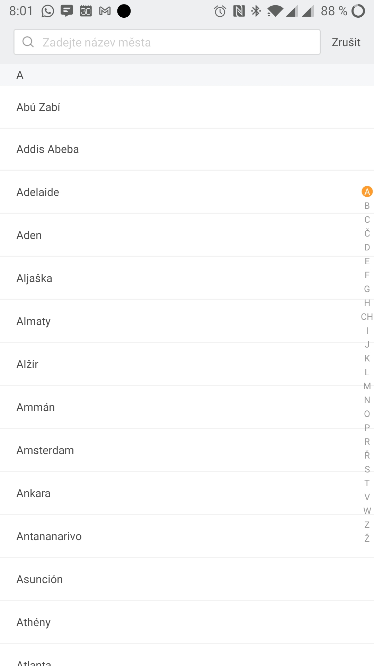Tap the NFC status icon
The height and width of the screenshot is (666, 374).
click(239, 11)
